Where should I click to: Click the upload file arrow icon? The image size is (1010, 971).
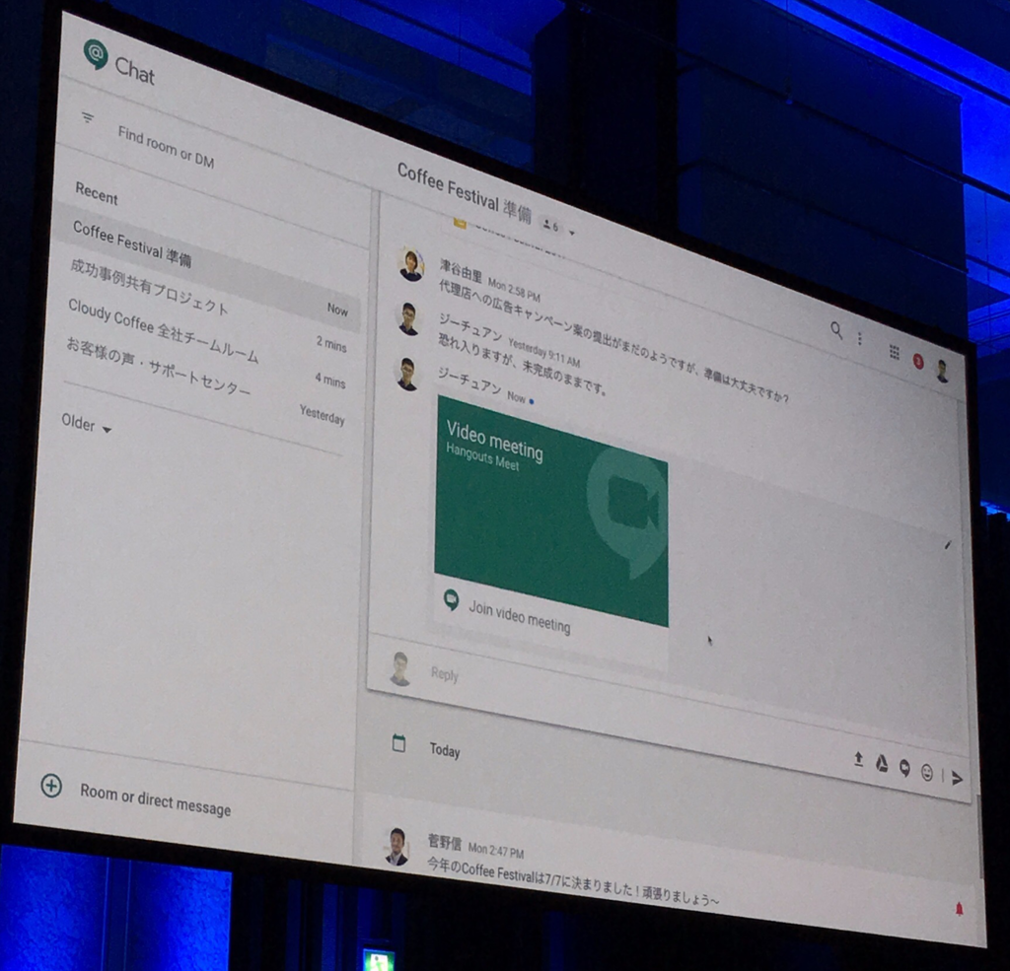(x=858, y=759)
